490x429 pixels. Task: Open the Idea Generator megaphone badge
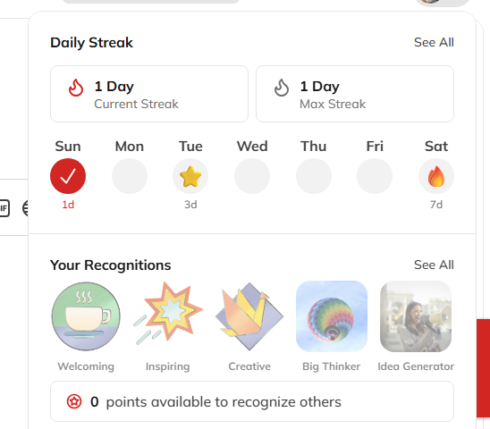pos(416,316)
